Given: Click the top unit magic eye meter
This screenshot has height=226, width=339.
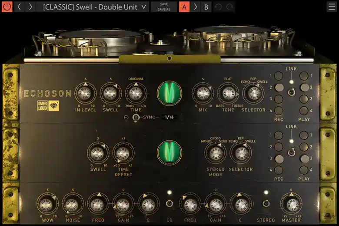Looking at the screenshot, I should 169,93.
